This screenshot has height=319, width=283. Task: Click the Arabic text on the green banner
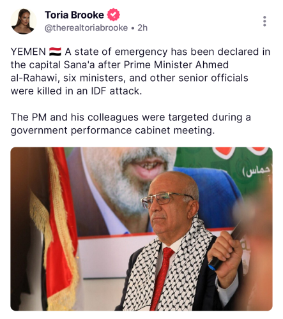[x=257, y=171]
